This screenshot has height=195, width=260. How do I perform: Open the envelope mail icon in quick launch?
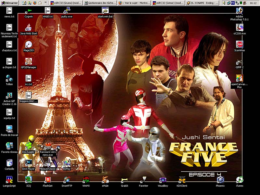[40, 3]
